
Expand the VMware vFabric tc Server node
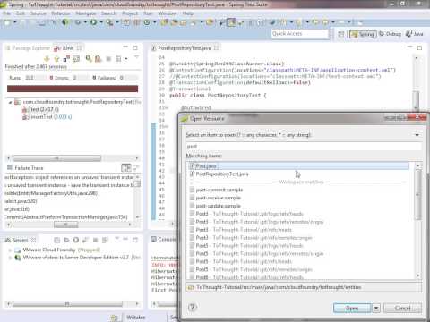pos(10,258)
